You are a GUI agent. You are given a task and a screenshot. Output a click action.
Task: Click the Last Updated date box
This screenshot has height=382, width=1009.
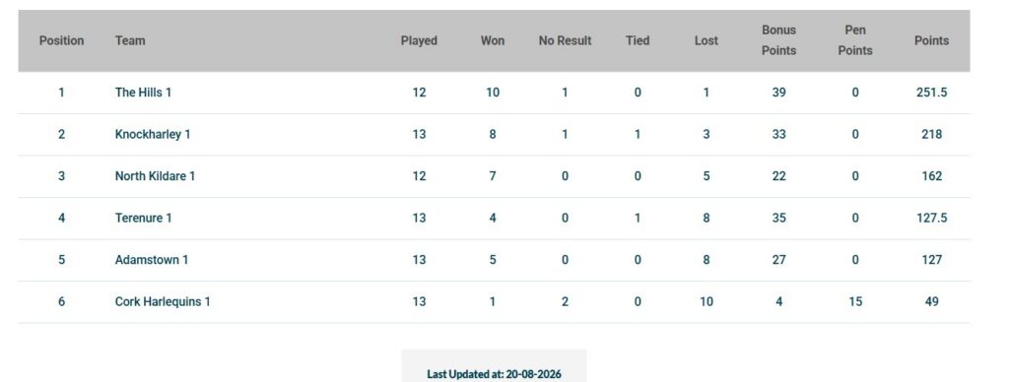tap(495, 366)
